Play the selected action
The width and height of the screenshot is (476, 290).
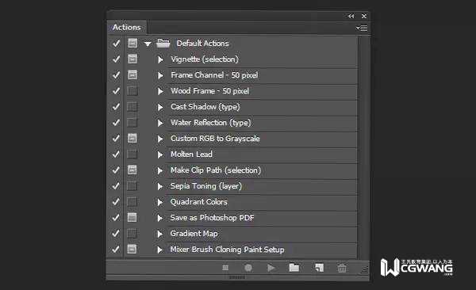pyautogui.click(x=271, y=268)
